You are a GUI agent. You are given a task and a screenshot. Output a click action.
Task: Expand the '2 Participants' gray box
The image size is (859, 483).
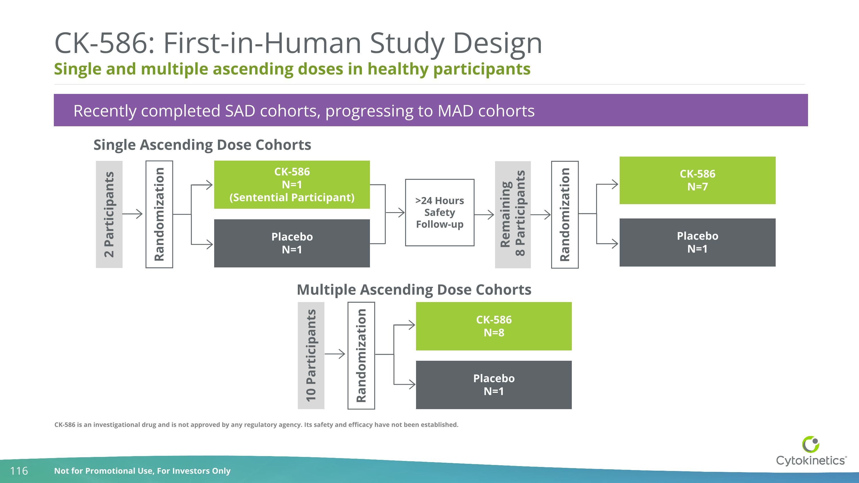pyautogui.click(x=109, y=213)
